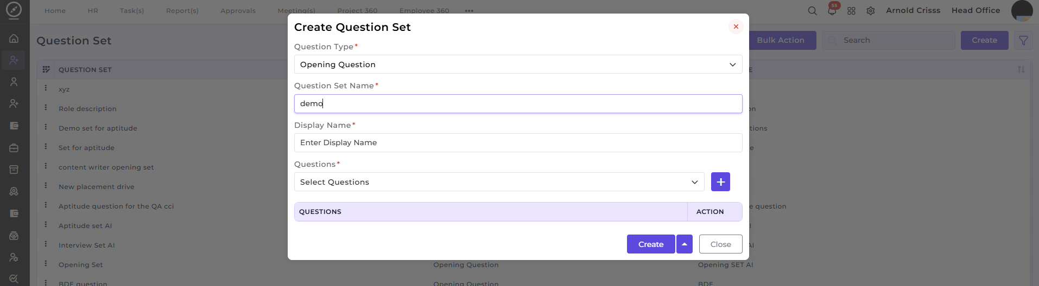Screen dimensions: 1039x286
Task: Select the home icon in sidebar
Action: [14, 38]
